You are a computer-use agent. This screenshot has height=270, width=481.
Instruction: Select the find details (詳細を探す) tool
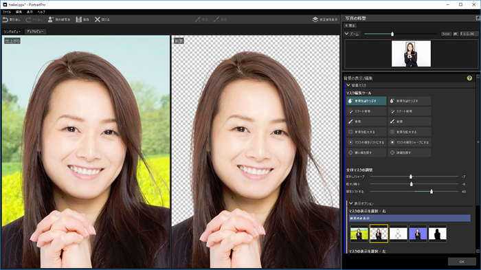pos(410,153)
